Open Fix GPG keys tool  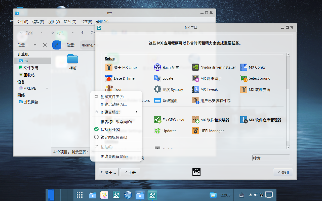(157, 120)
